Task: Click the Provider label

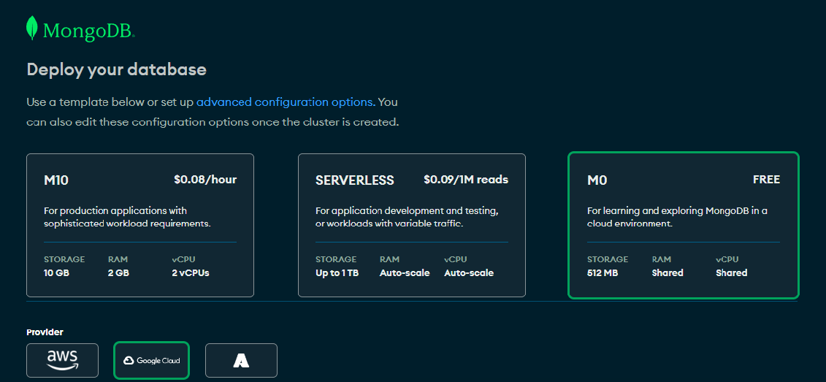Action: click(45, 332)
